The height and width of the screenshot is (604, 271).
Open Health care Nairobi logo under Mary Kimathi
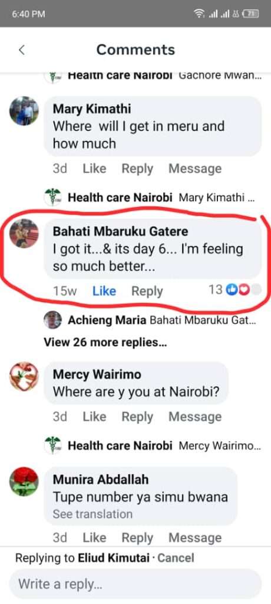(53, 198)
